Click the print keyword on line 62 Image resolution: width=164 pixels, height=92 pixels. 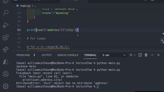tap(31, 30)
